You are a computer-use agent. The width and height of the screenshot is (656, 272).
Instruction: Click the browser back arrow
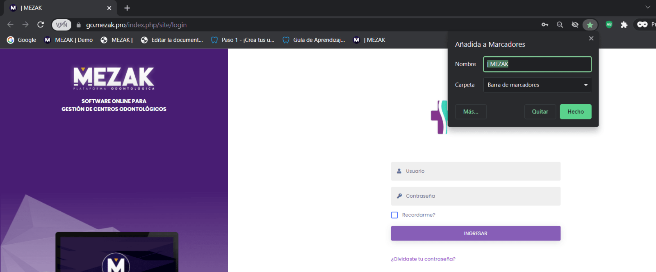coord(10,25)
